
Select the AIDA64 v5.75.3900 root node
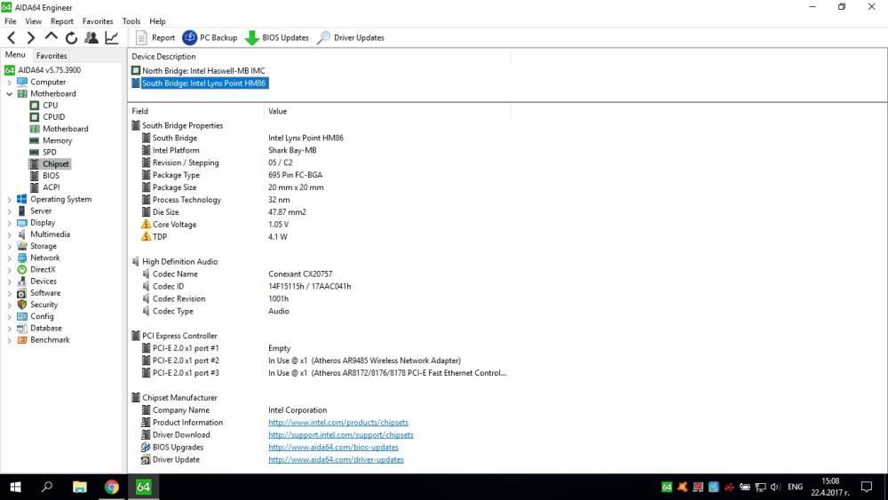pyautogui.click(x=49, y=70)
